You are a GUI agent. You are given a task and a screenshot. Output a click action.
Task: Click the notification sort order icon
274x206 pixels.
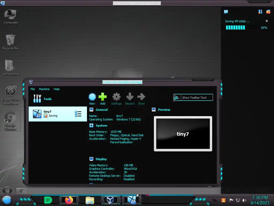coord(260,12)
